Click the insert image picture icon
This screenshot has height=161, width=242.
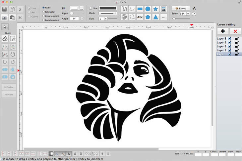click(163, 9)
